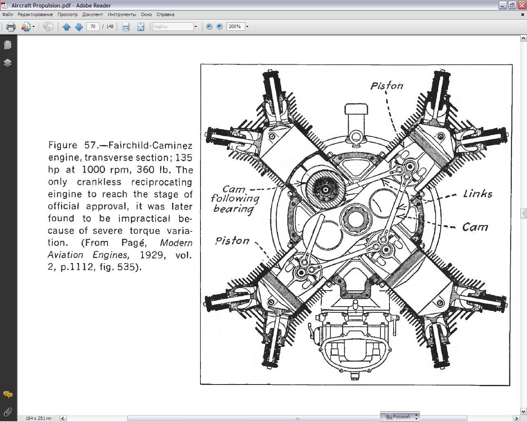Viewport: 527px width, 422px height.
Task: Zoom in with the plus button
Action: [x=219, y=26]
